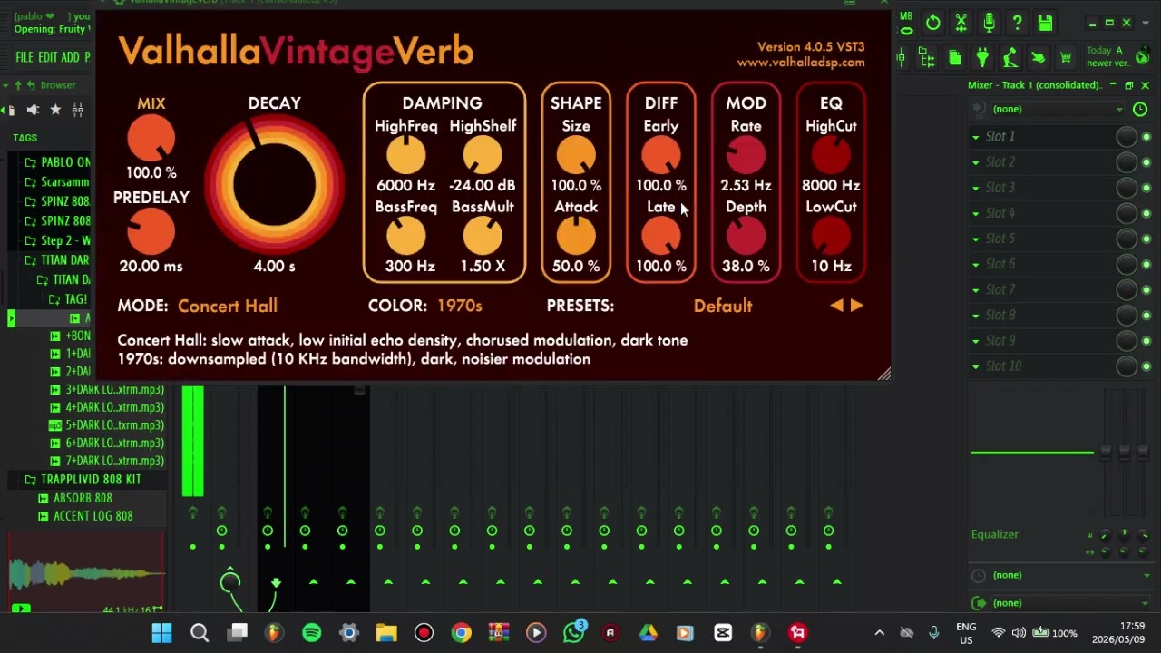
Task: Click the undo history icon in the FL Studio toolbar
Action: [x=933, y=23]
